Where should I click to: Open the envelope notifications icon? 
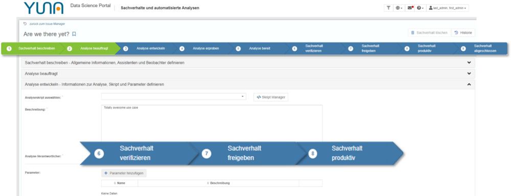410,8
